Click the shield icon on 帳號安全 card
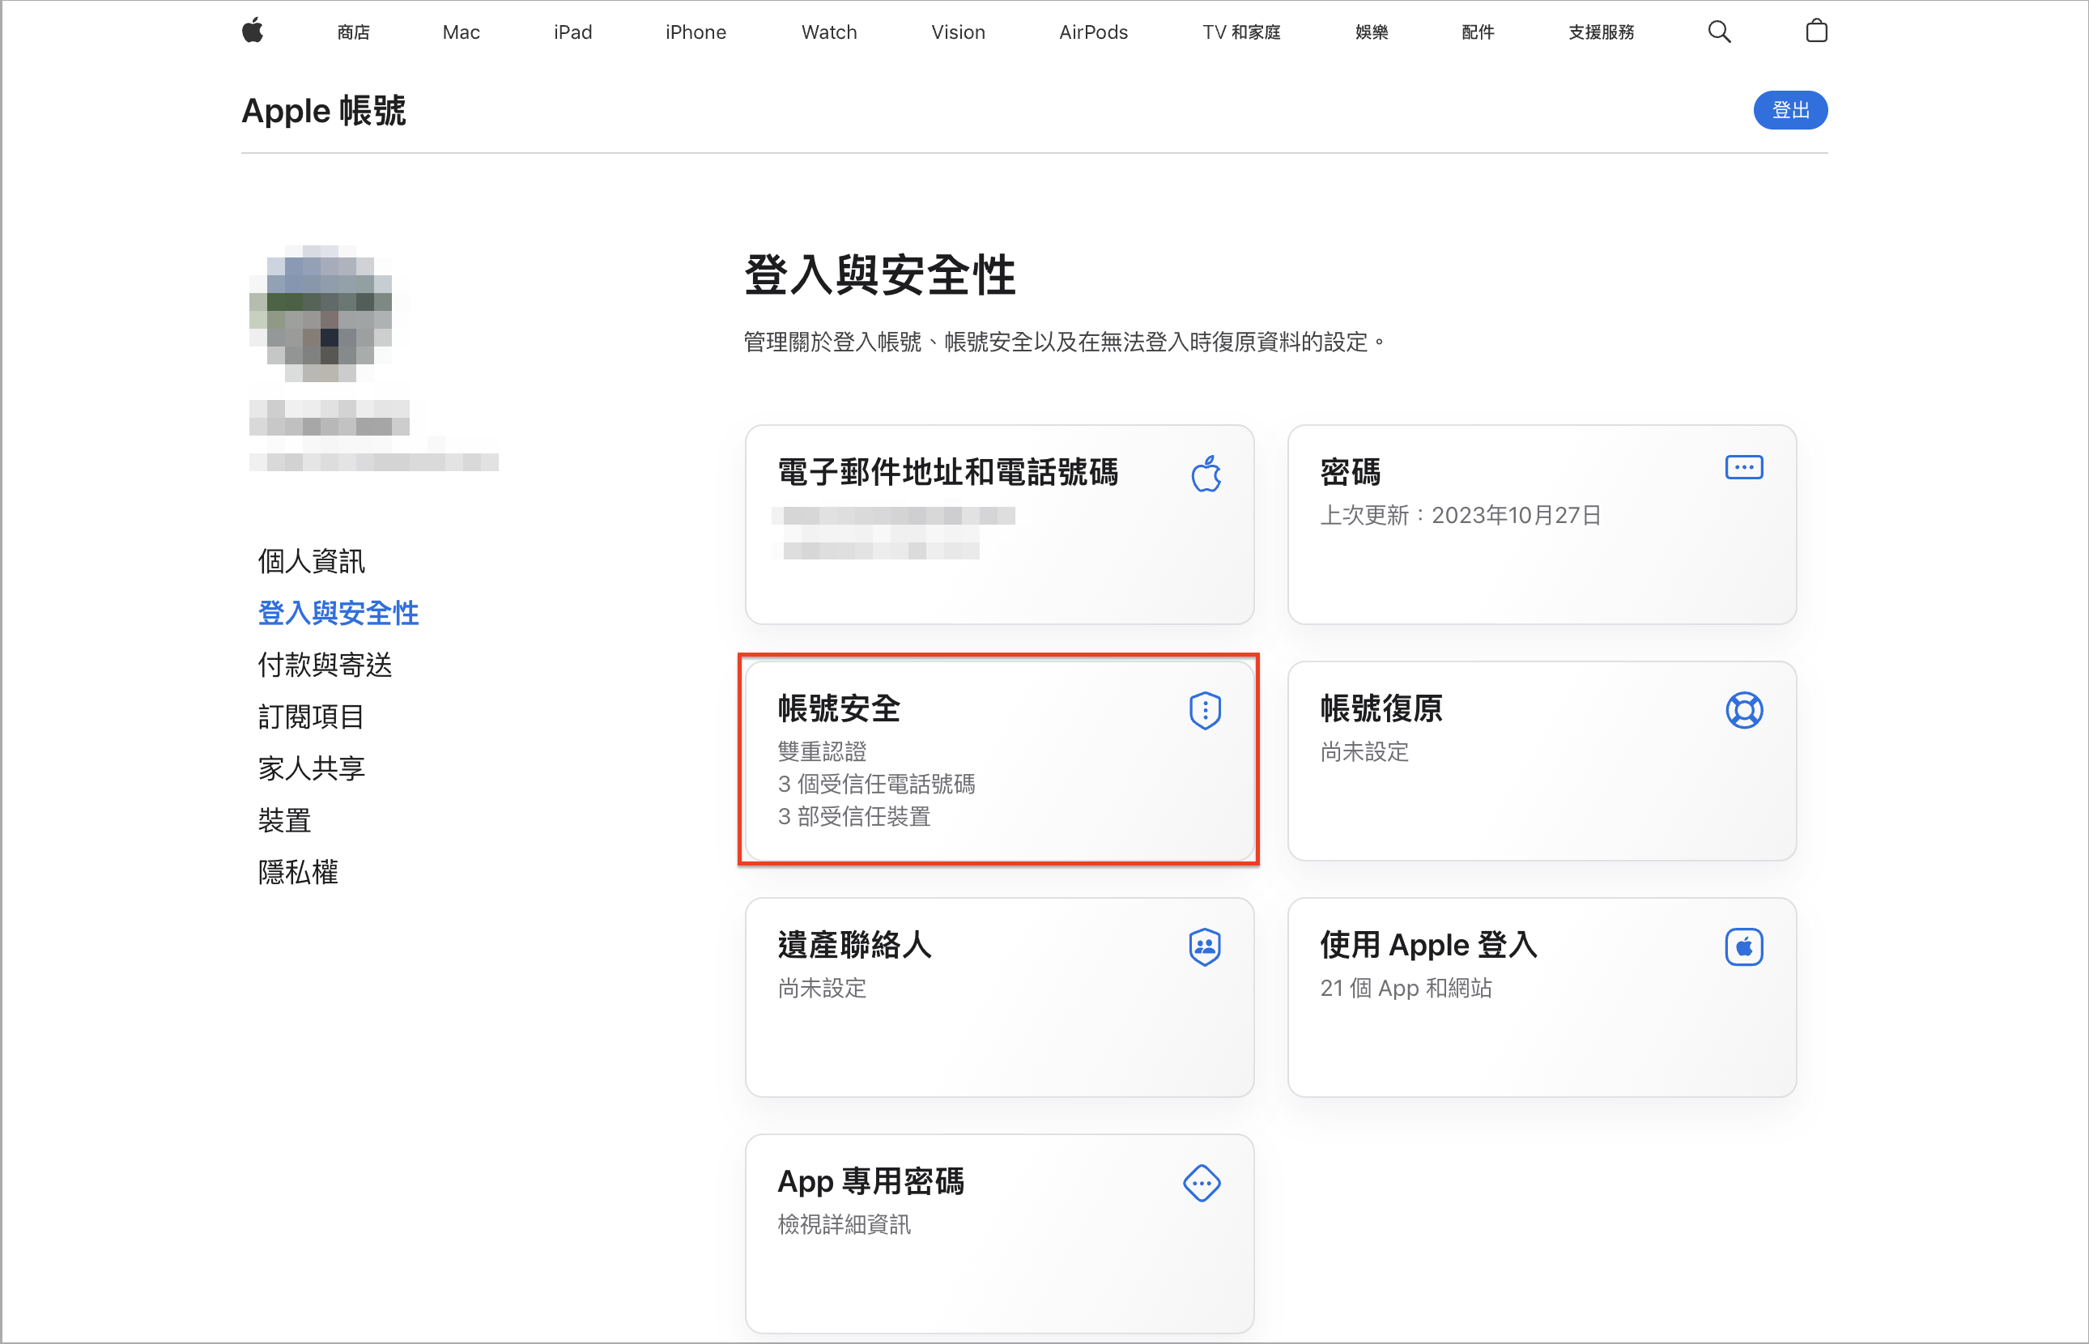This screenshot has width=2089, height=1344. point(1205,710)
